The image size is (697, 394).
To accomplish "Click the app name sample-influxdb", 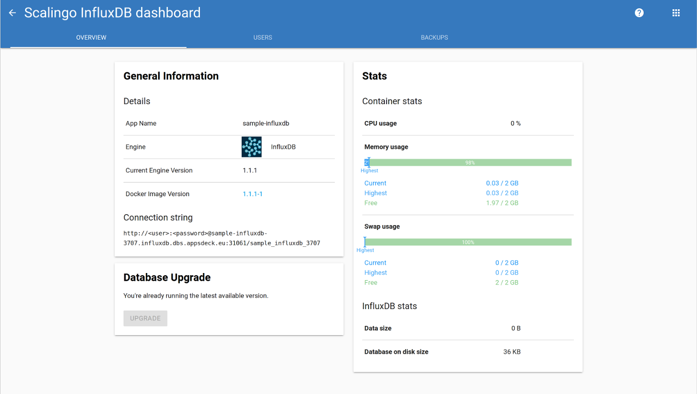I will click(x=266, y=124).
